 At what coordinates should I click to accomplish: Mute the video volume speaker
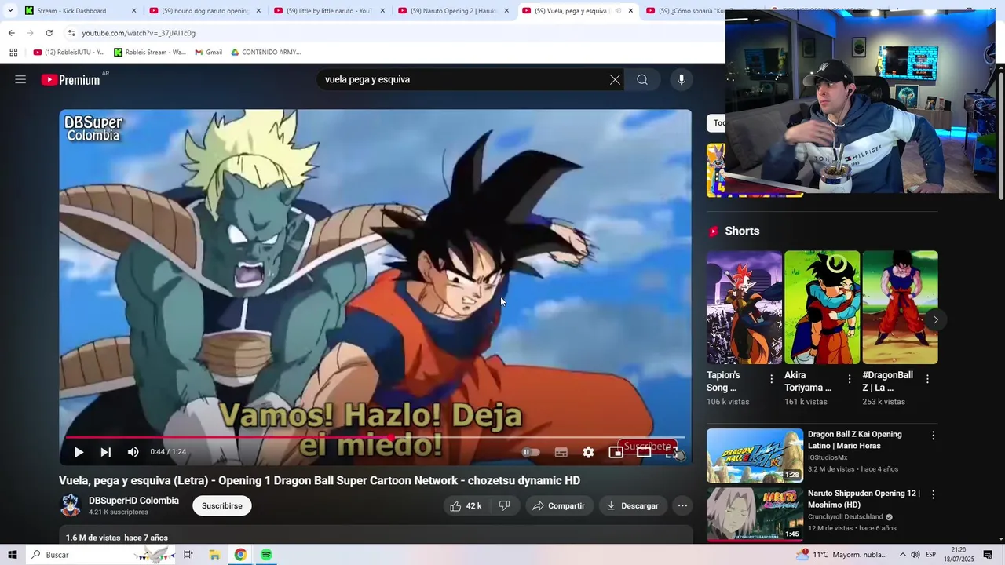point(133,452)
